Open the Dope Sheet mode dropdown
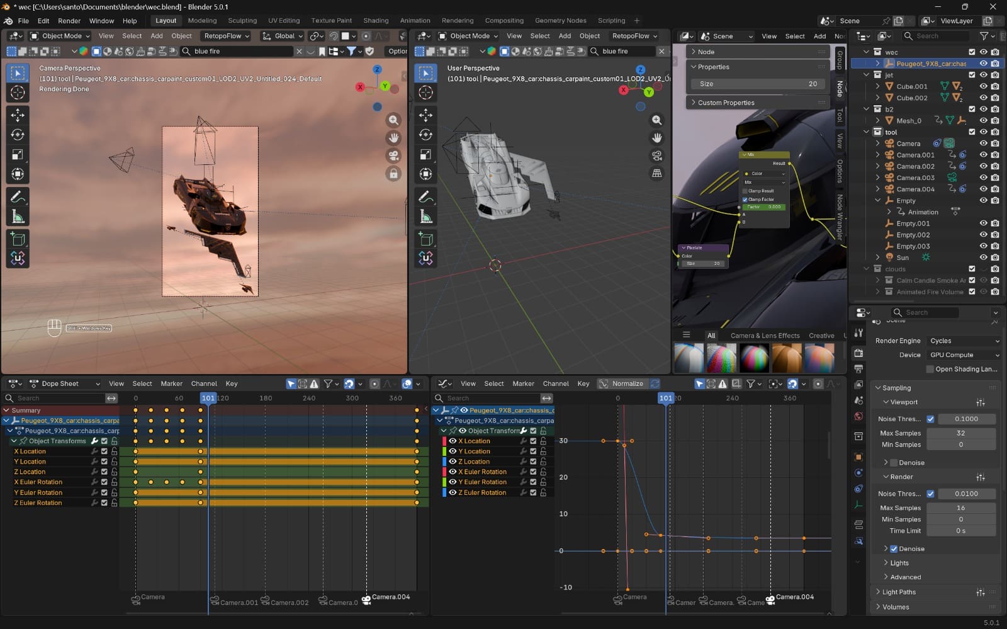Screen dimensions: 1007x629 pyautogui.click(x=65, y=383)
